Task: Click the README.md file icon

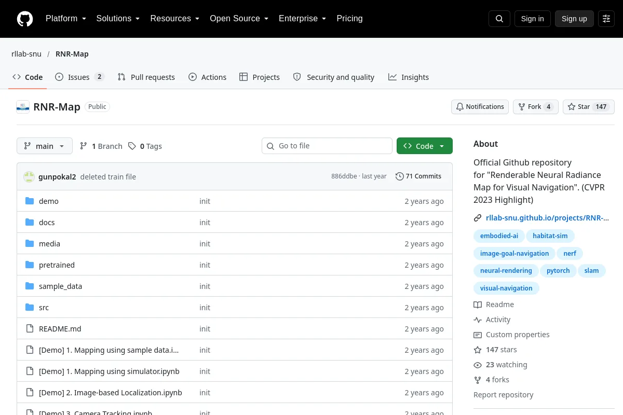Action: click(30, 329)
